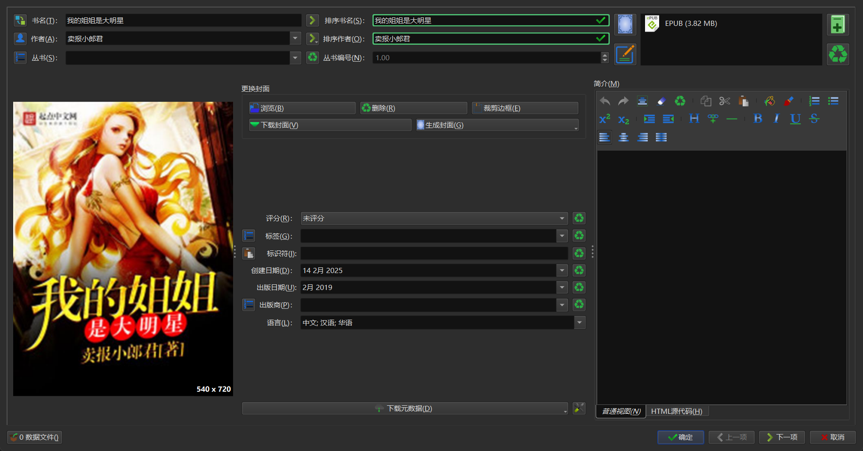This screenshot has width=863, height=451.
Task: Open the 出版日期 date picker dropdown
Action: click(x=562, y=287)
